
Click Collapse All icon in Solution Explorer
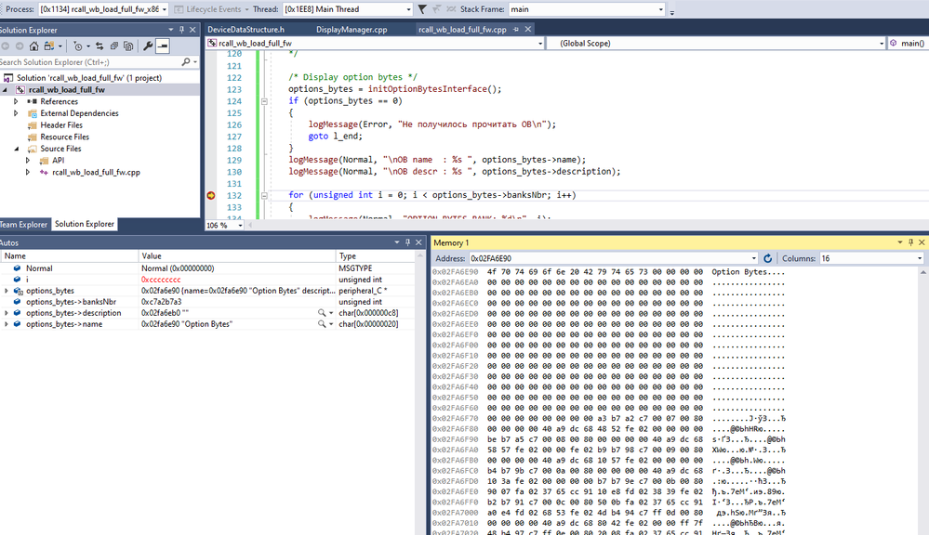114,46
